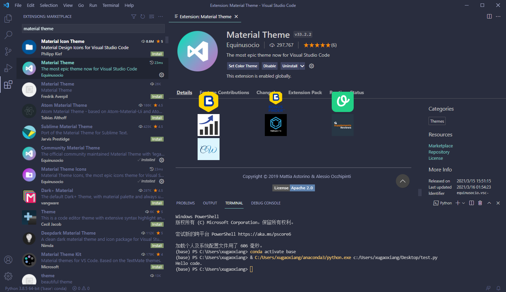The width and height of the screenshot is (506, 292).
Task: Click errors and warnings count in status bar
Action: [x=81, y=288]
